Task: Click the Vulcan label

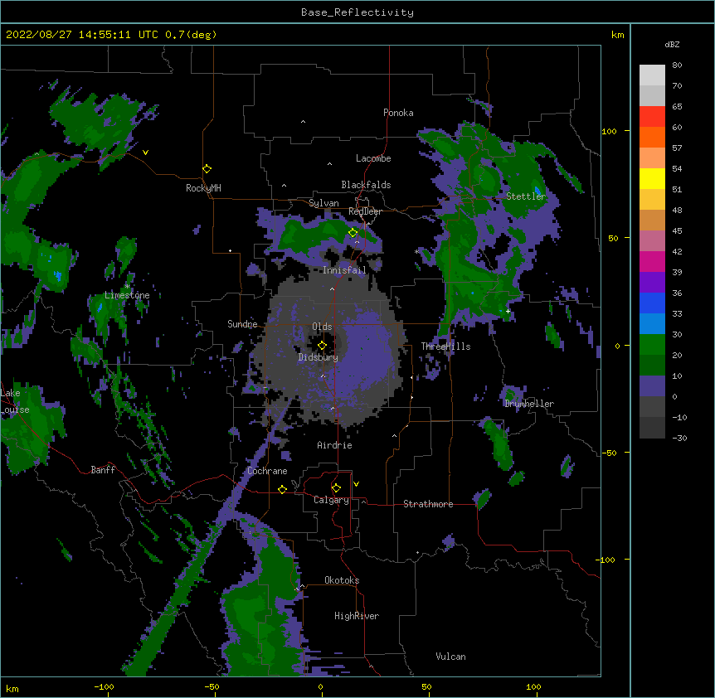Action: point(450,657)
